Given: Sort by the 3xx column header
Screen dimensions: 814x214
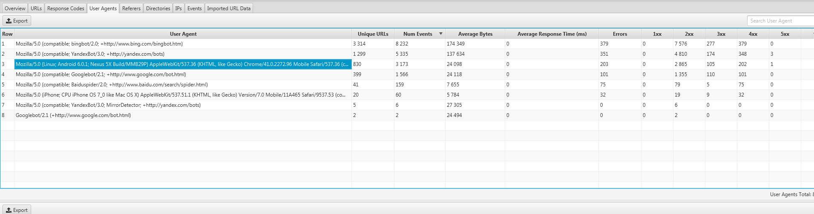Looking at the screenshot, I should point(721,34).
